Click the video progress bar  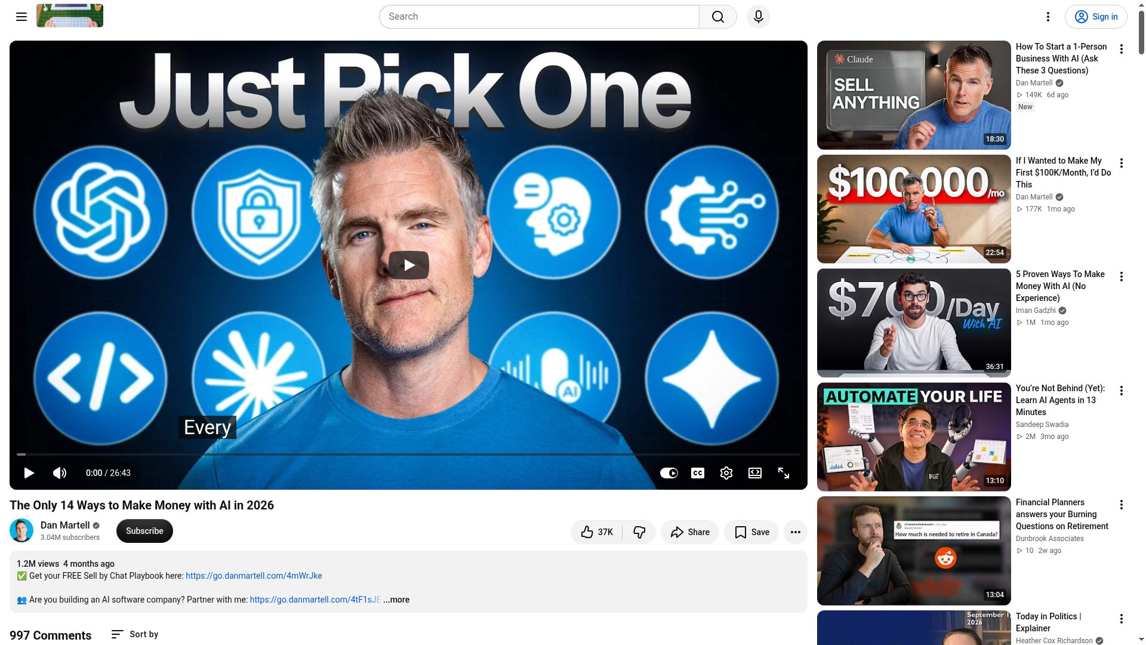click(x=408, y=454)
